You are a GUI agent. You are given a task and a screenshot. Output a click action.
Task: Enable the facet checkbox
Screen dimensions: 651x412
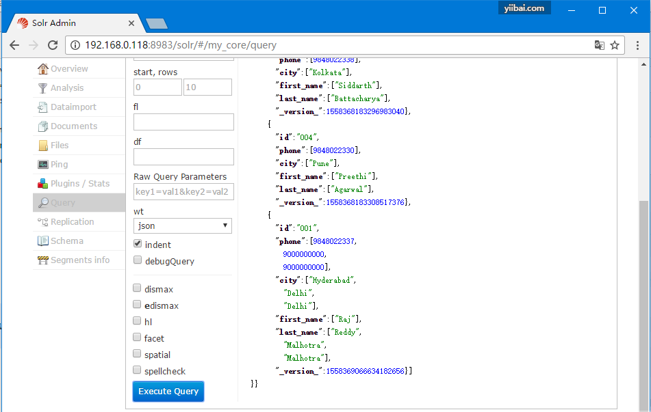click(x=138, y=338)
